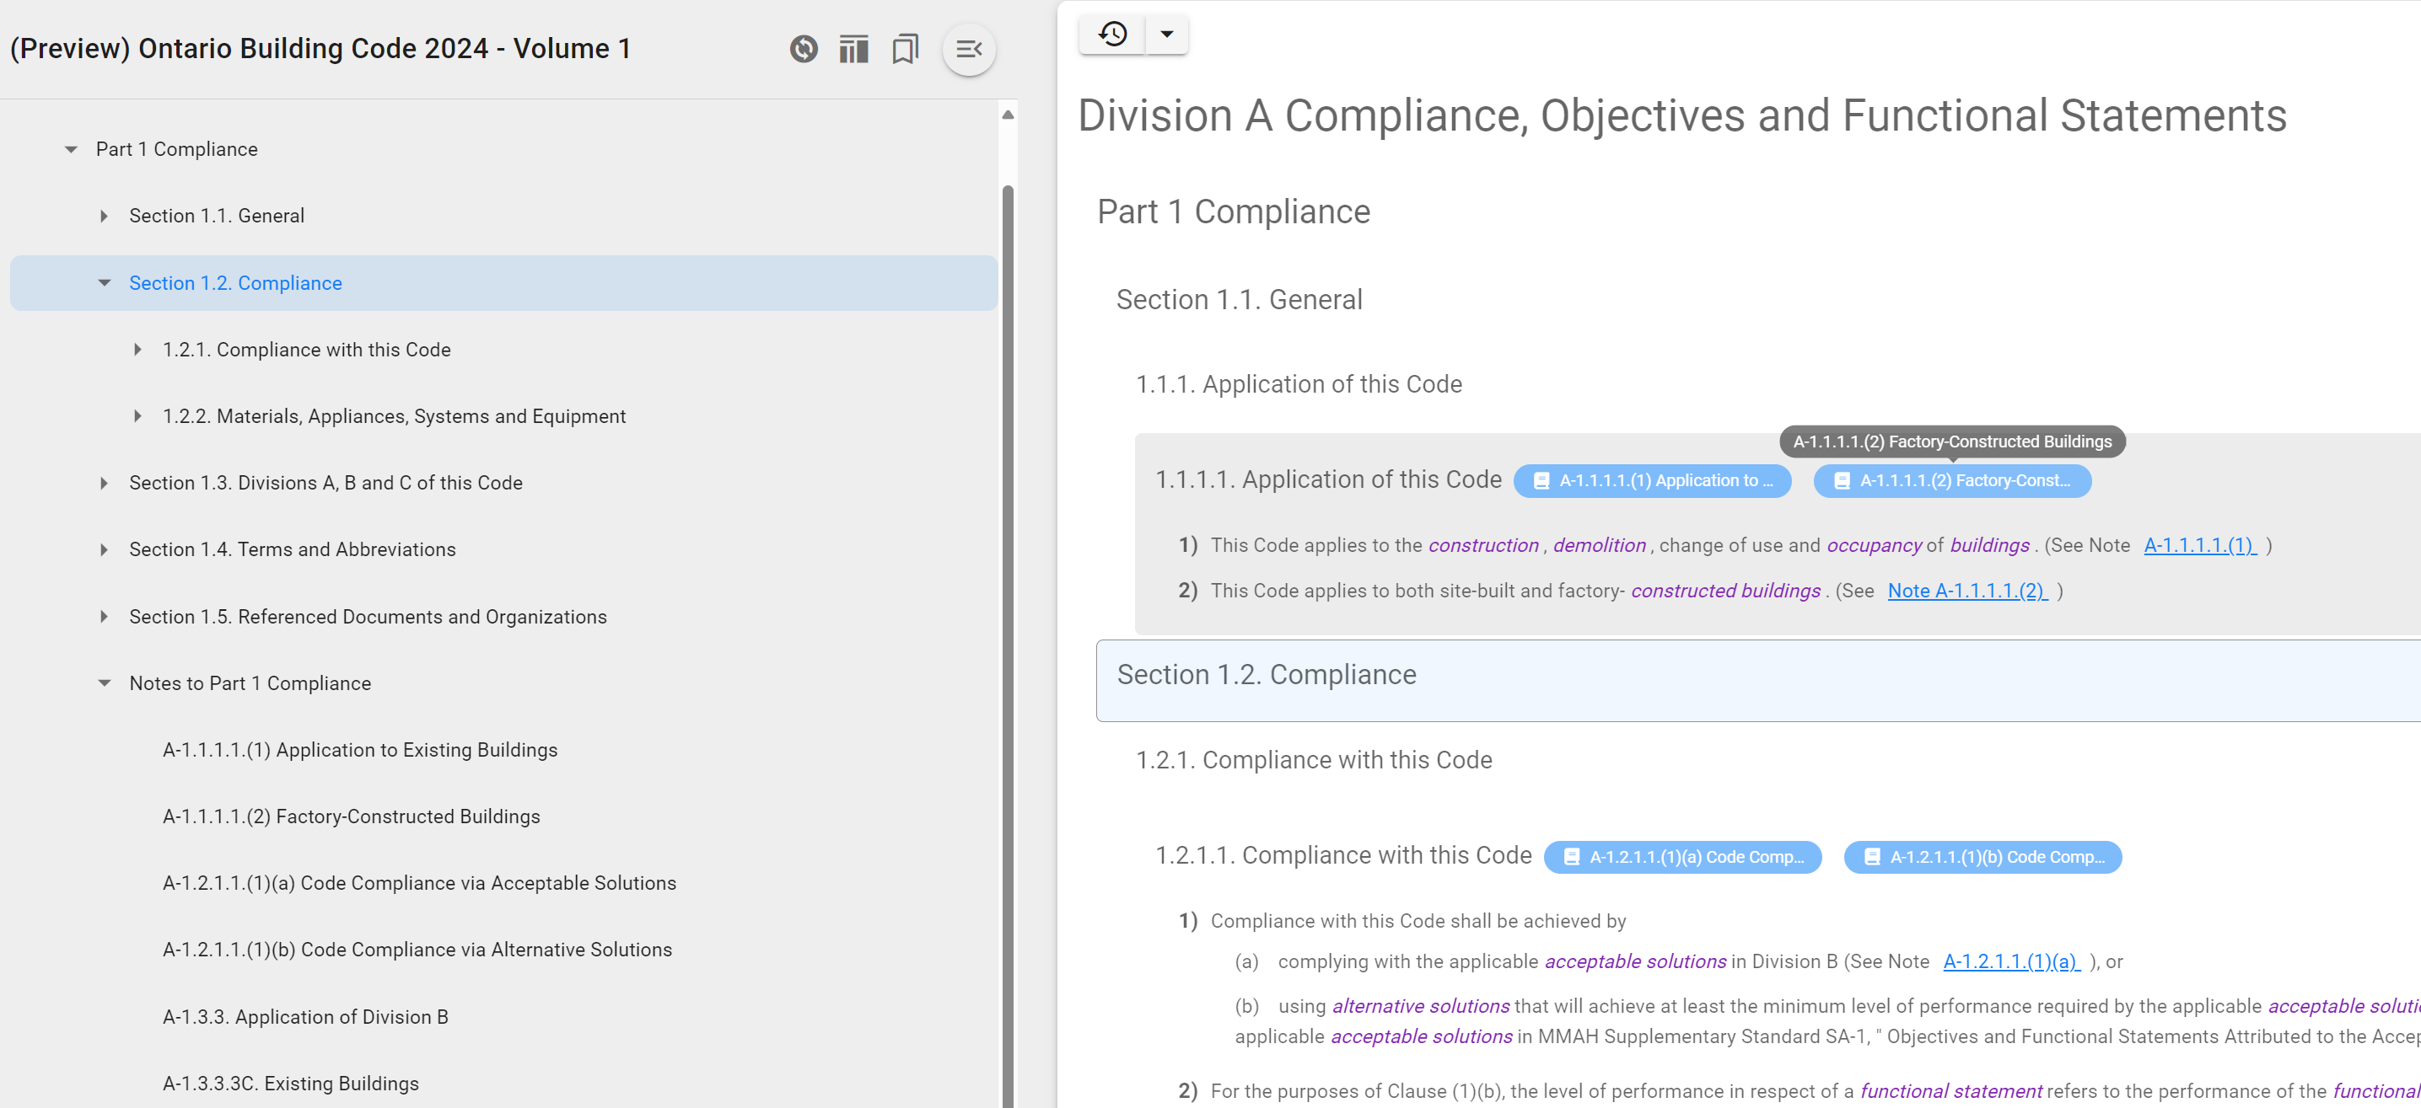Collapse Section 1.2. Compliance arrow
2421x1108 pixels.
[x=105, y=282]
